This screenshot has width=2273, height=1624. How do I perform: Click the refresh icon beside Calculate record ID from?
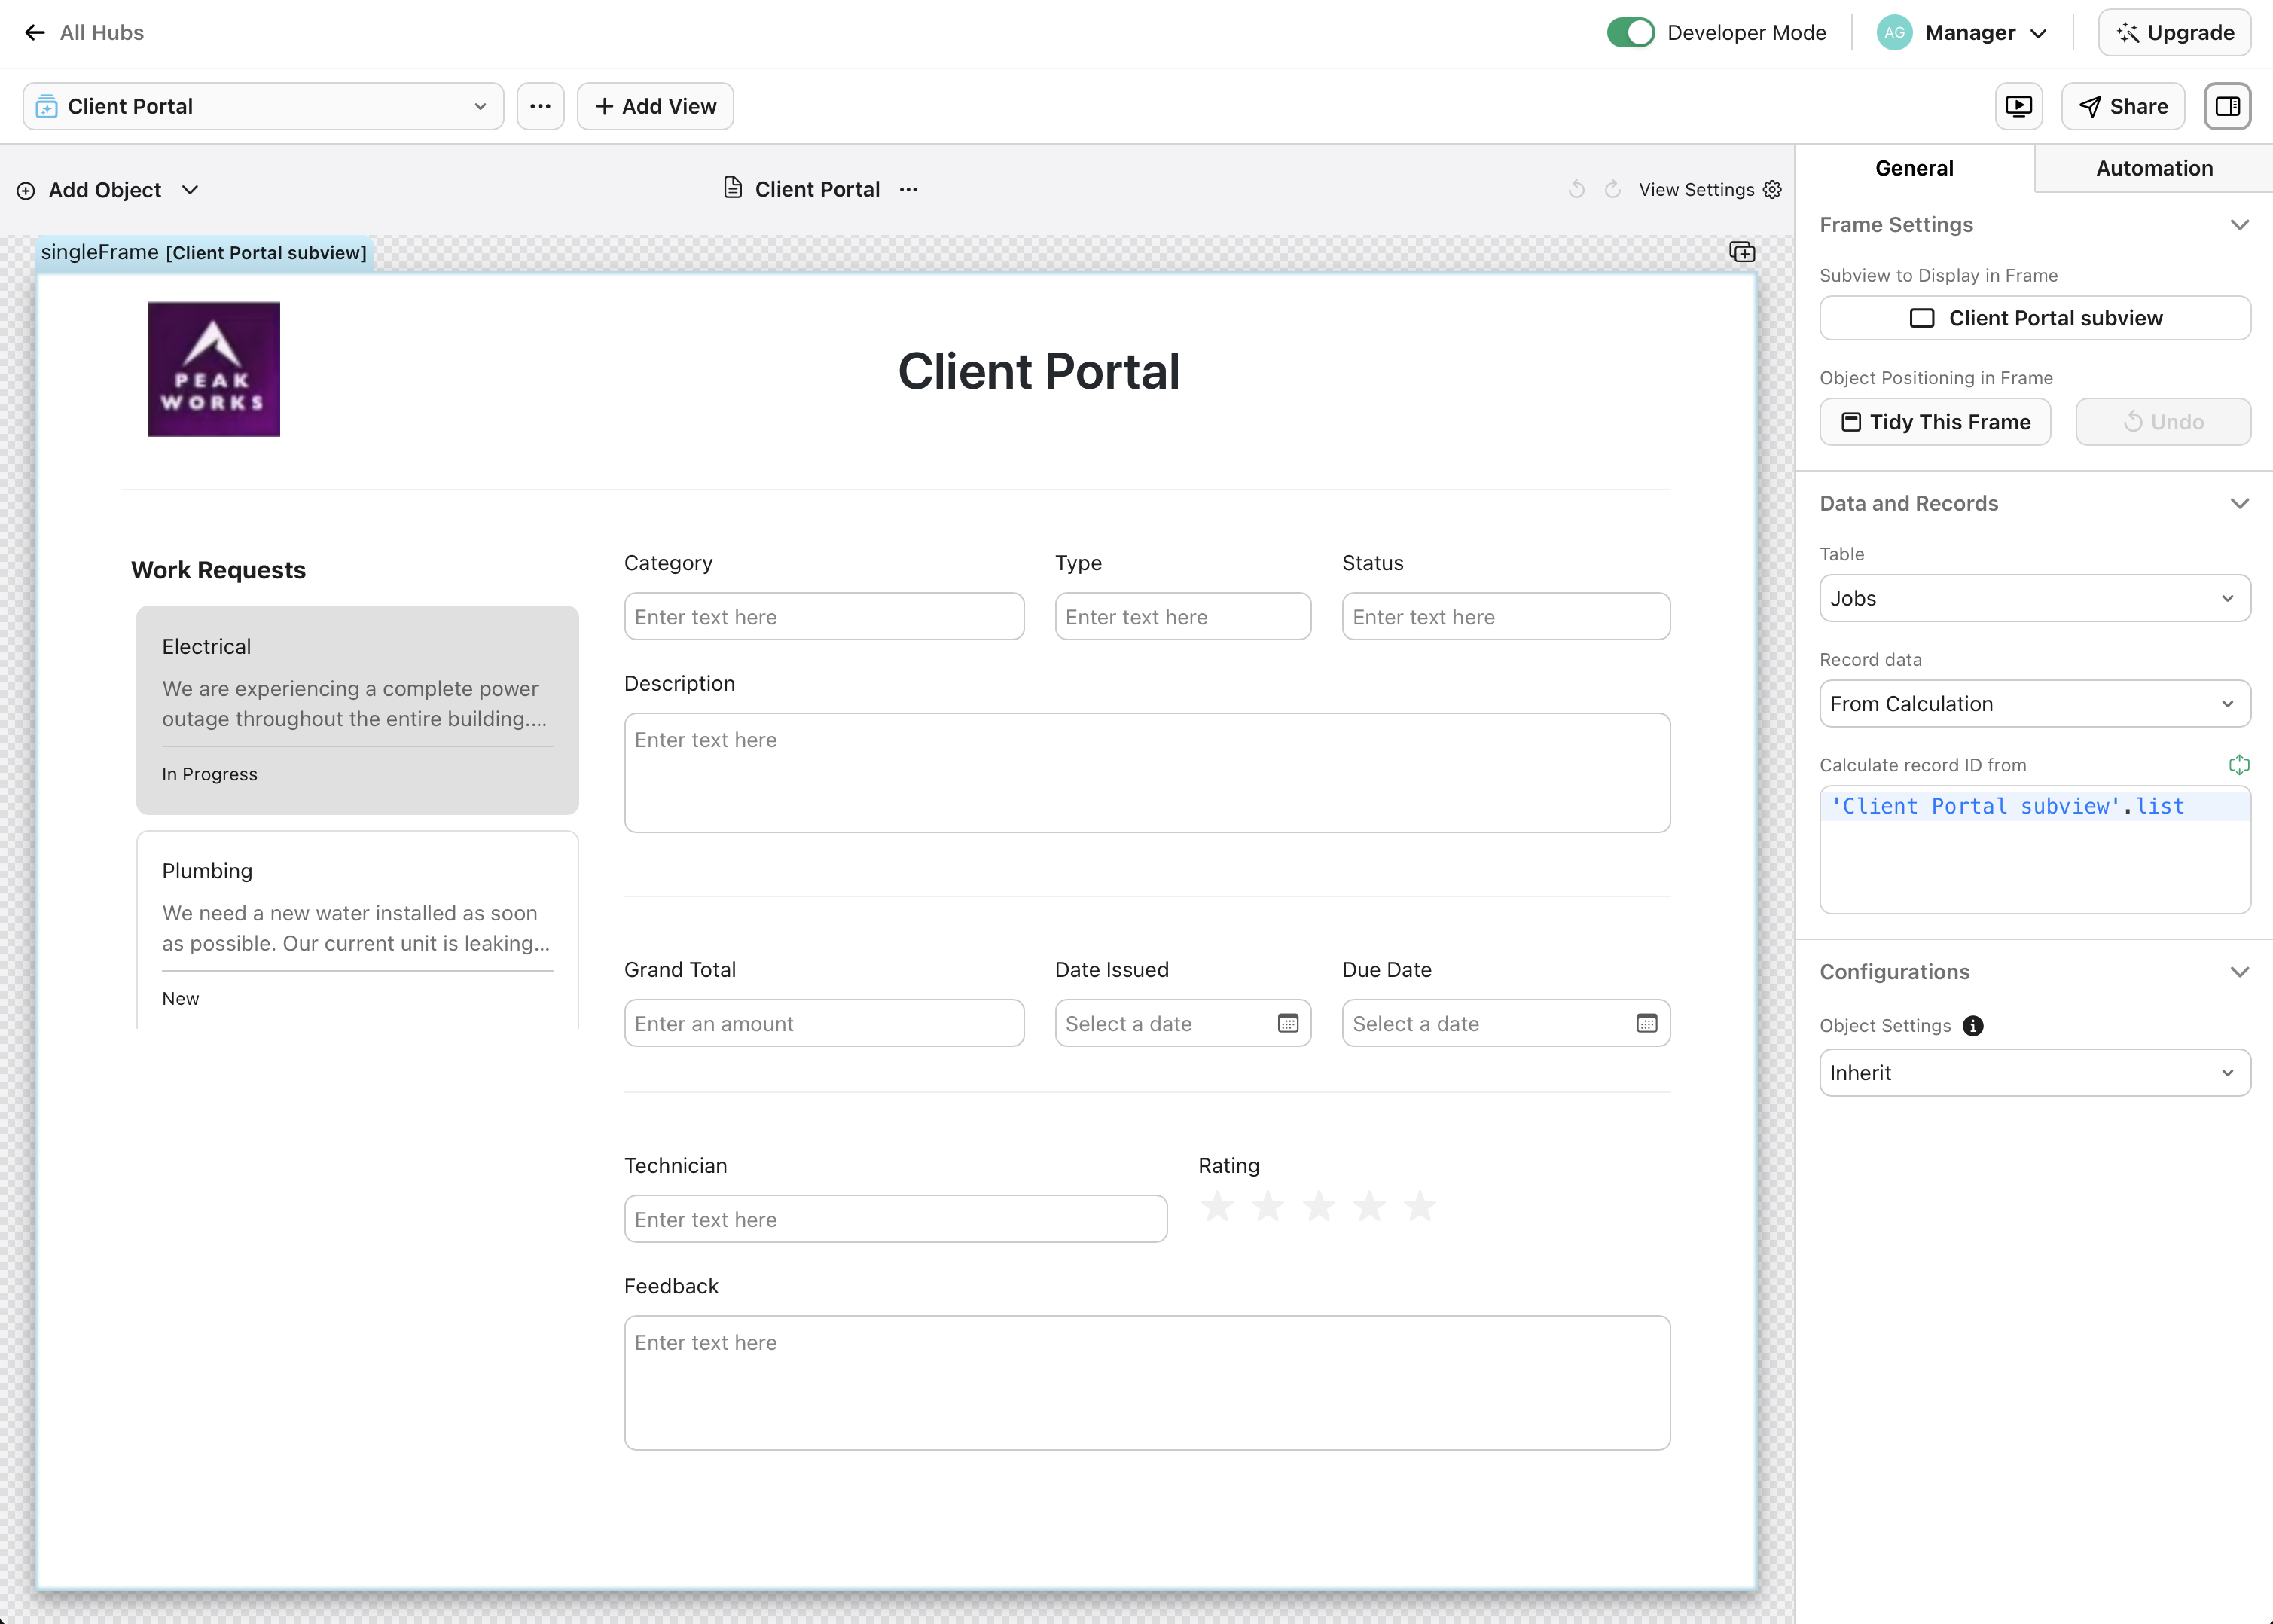tap(2239, 765)
